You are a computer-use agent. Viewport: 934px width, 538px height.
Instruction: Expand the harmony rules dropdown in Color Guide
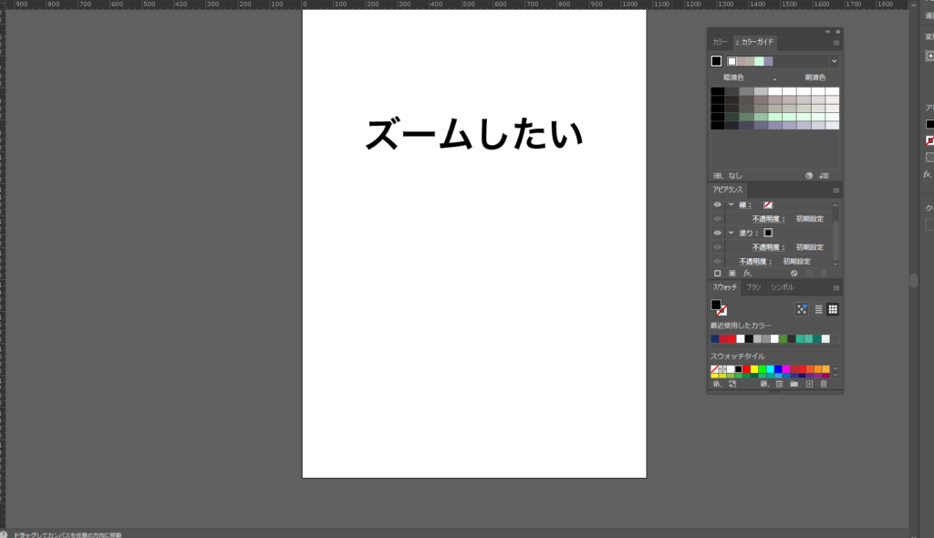pyautogui.click(x=834, y=61)
